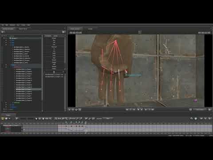Step to previous frame in playback controls

pyautogui.click(x=134, y=109)
